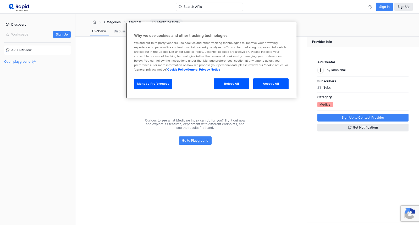Click the reCAPTCHA badge
The image size is (419, 225).
[x=410, y=214]
